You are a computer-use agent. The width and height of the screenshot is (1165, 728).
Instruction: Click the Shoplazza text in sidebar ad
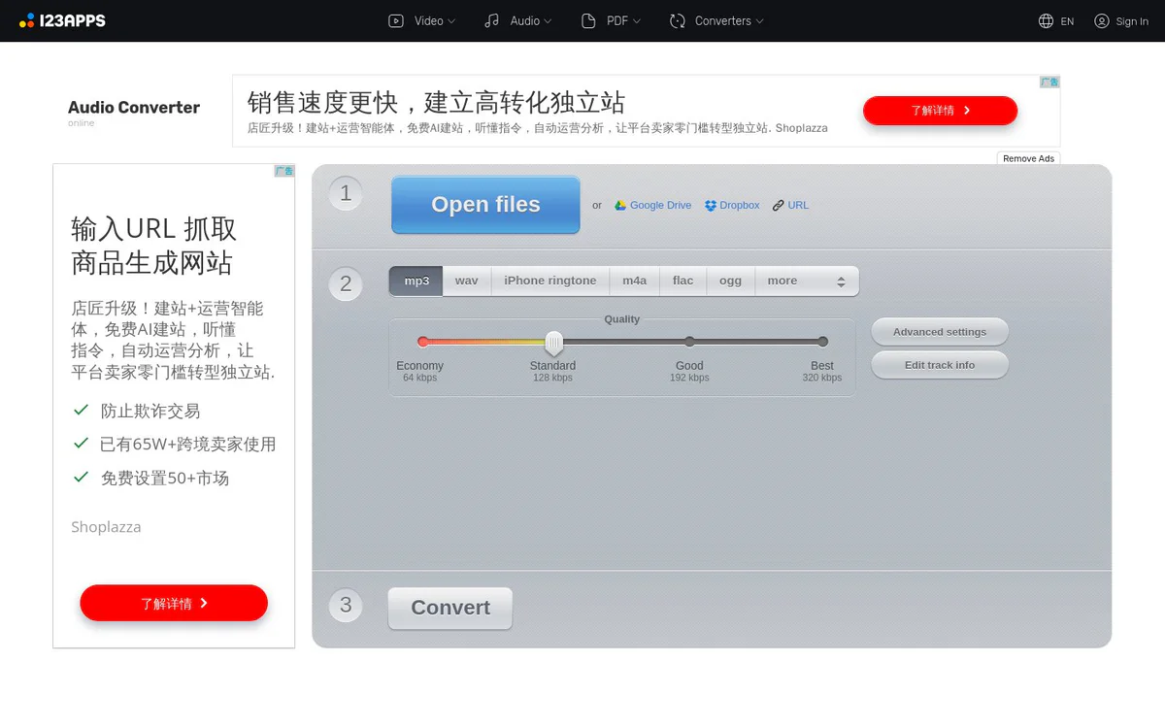click(x=106, y=527)
